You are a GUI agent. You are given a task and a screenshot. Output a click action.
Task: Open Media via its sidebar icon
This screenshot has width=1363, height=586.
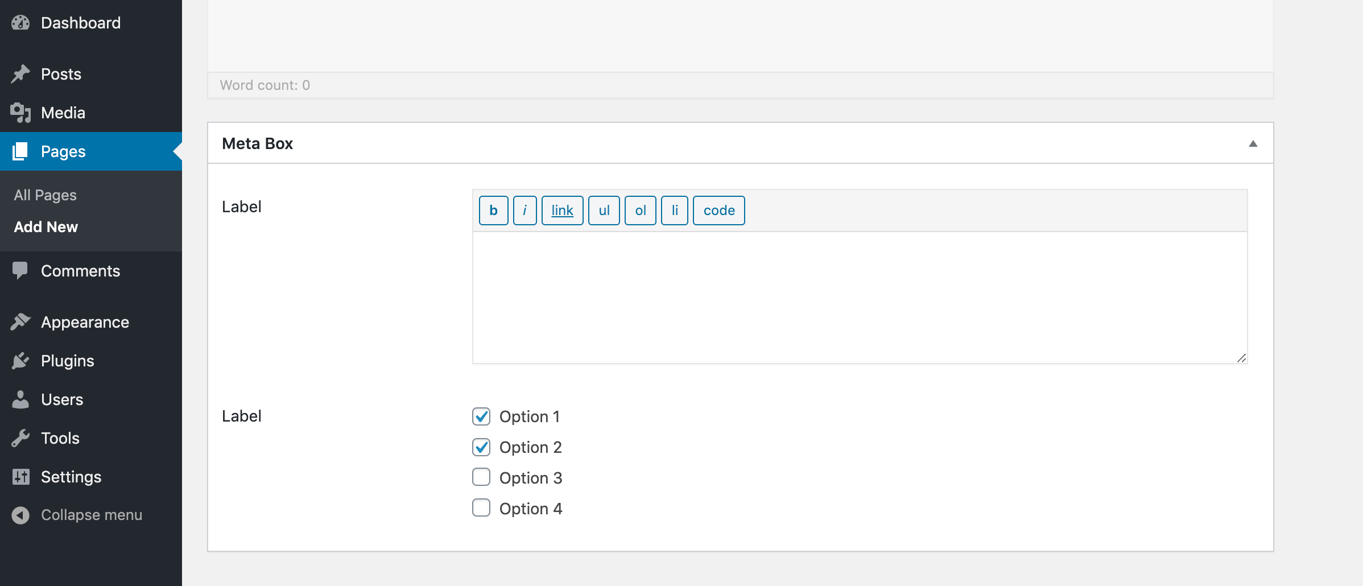(x=20, y=112)
